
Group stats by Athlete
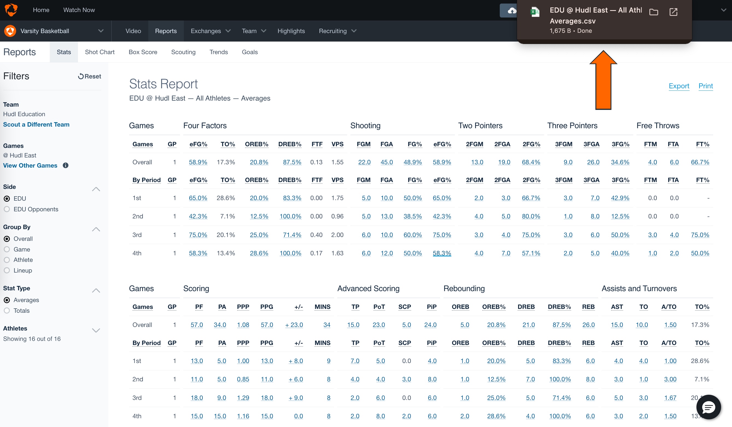[7, 260]
